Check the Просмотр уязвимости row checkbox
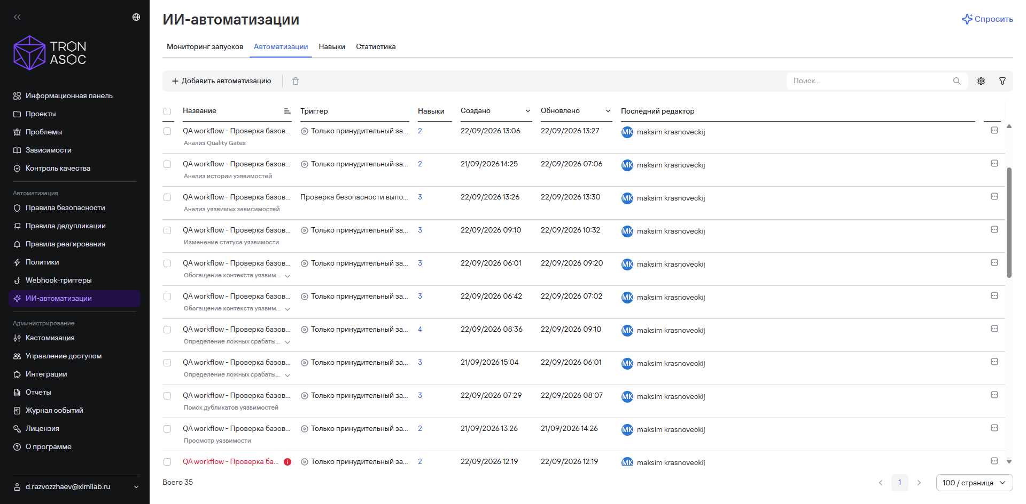This screenshot has width=1026, height=504. [x=167, y=429]
